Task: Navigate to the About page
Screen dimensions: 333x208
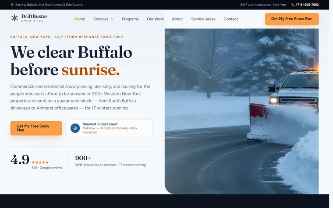Action: (177, 19)
